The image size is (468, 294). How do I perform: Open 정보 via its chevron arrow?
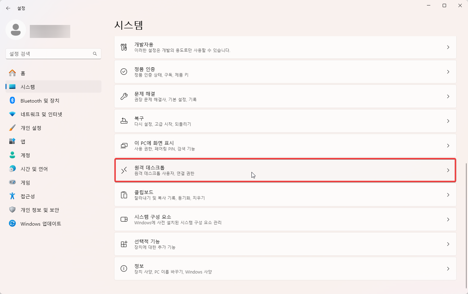coord(448,268)
